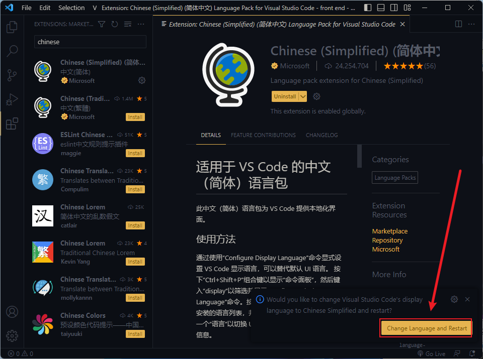The image size is (483, 359).
Task: Switch to the FEATURE CONTRIBUTIONS tab
Action: coord(263,135)
